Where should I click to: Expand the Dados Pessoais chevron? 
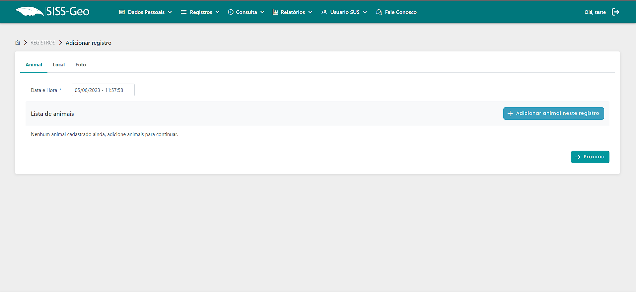pos(170,12)
